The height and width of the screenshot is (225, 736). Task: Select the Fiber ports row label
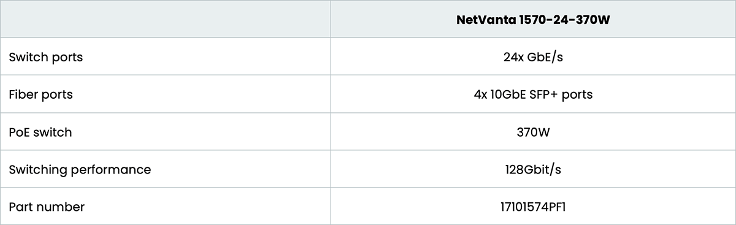tap(41, 94)
